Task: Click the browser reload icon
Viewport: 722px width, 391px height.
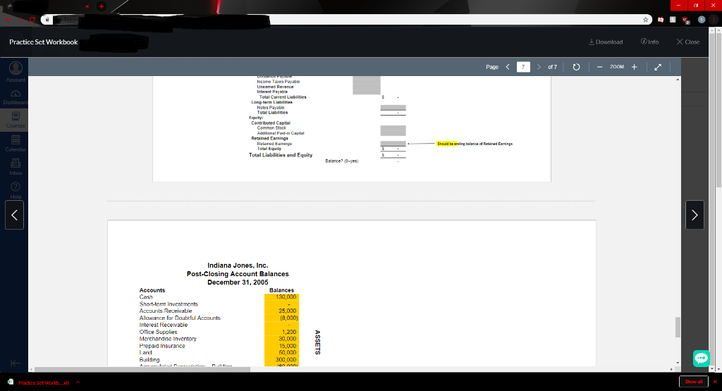Action: (x=32, y=20)
